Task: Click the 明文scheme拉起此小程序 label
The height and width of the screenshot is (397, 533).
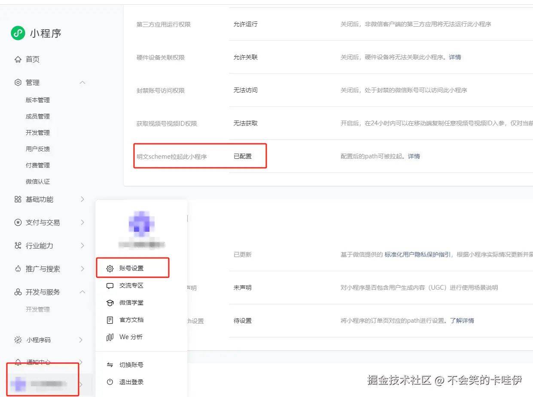Action: [172, 157]
